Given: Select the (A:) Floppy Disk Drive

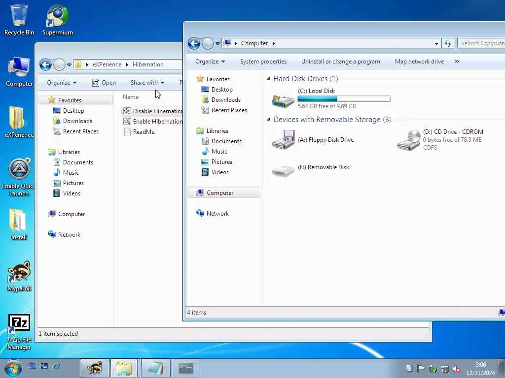Looking at the screenshot, I should click(x=313, y=139).
